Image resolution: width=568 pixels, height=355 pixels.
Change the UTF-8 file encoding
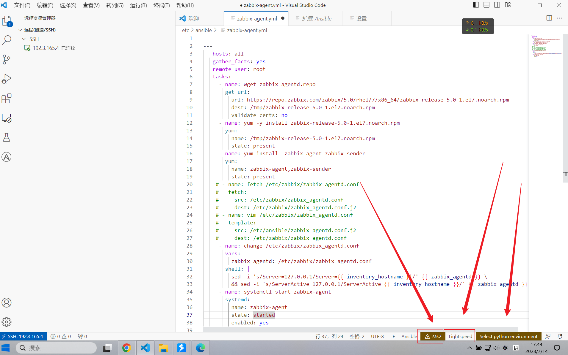[x=377, y=336]
